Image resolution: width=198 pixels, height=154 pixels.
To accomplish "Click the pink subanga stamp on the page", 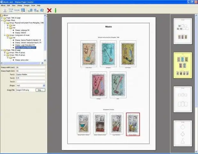I will (x=98, y=85).
